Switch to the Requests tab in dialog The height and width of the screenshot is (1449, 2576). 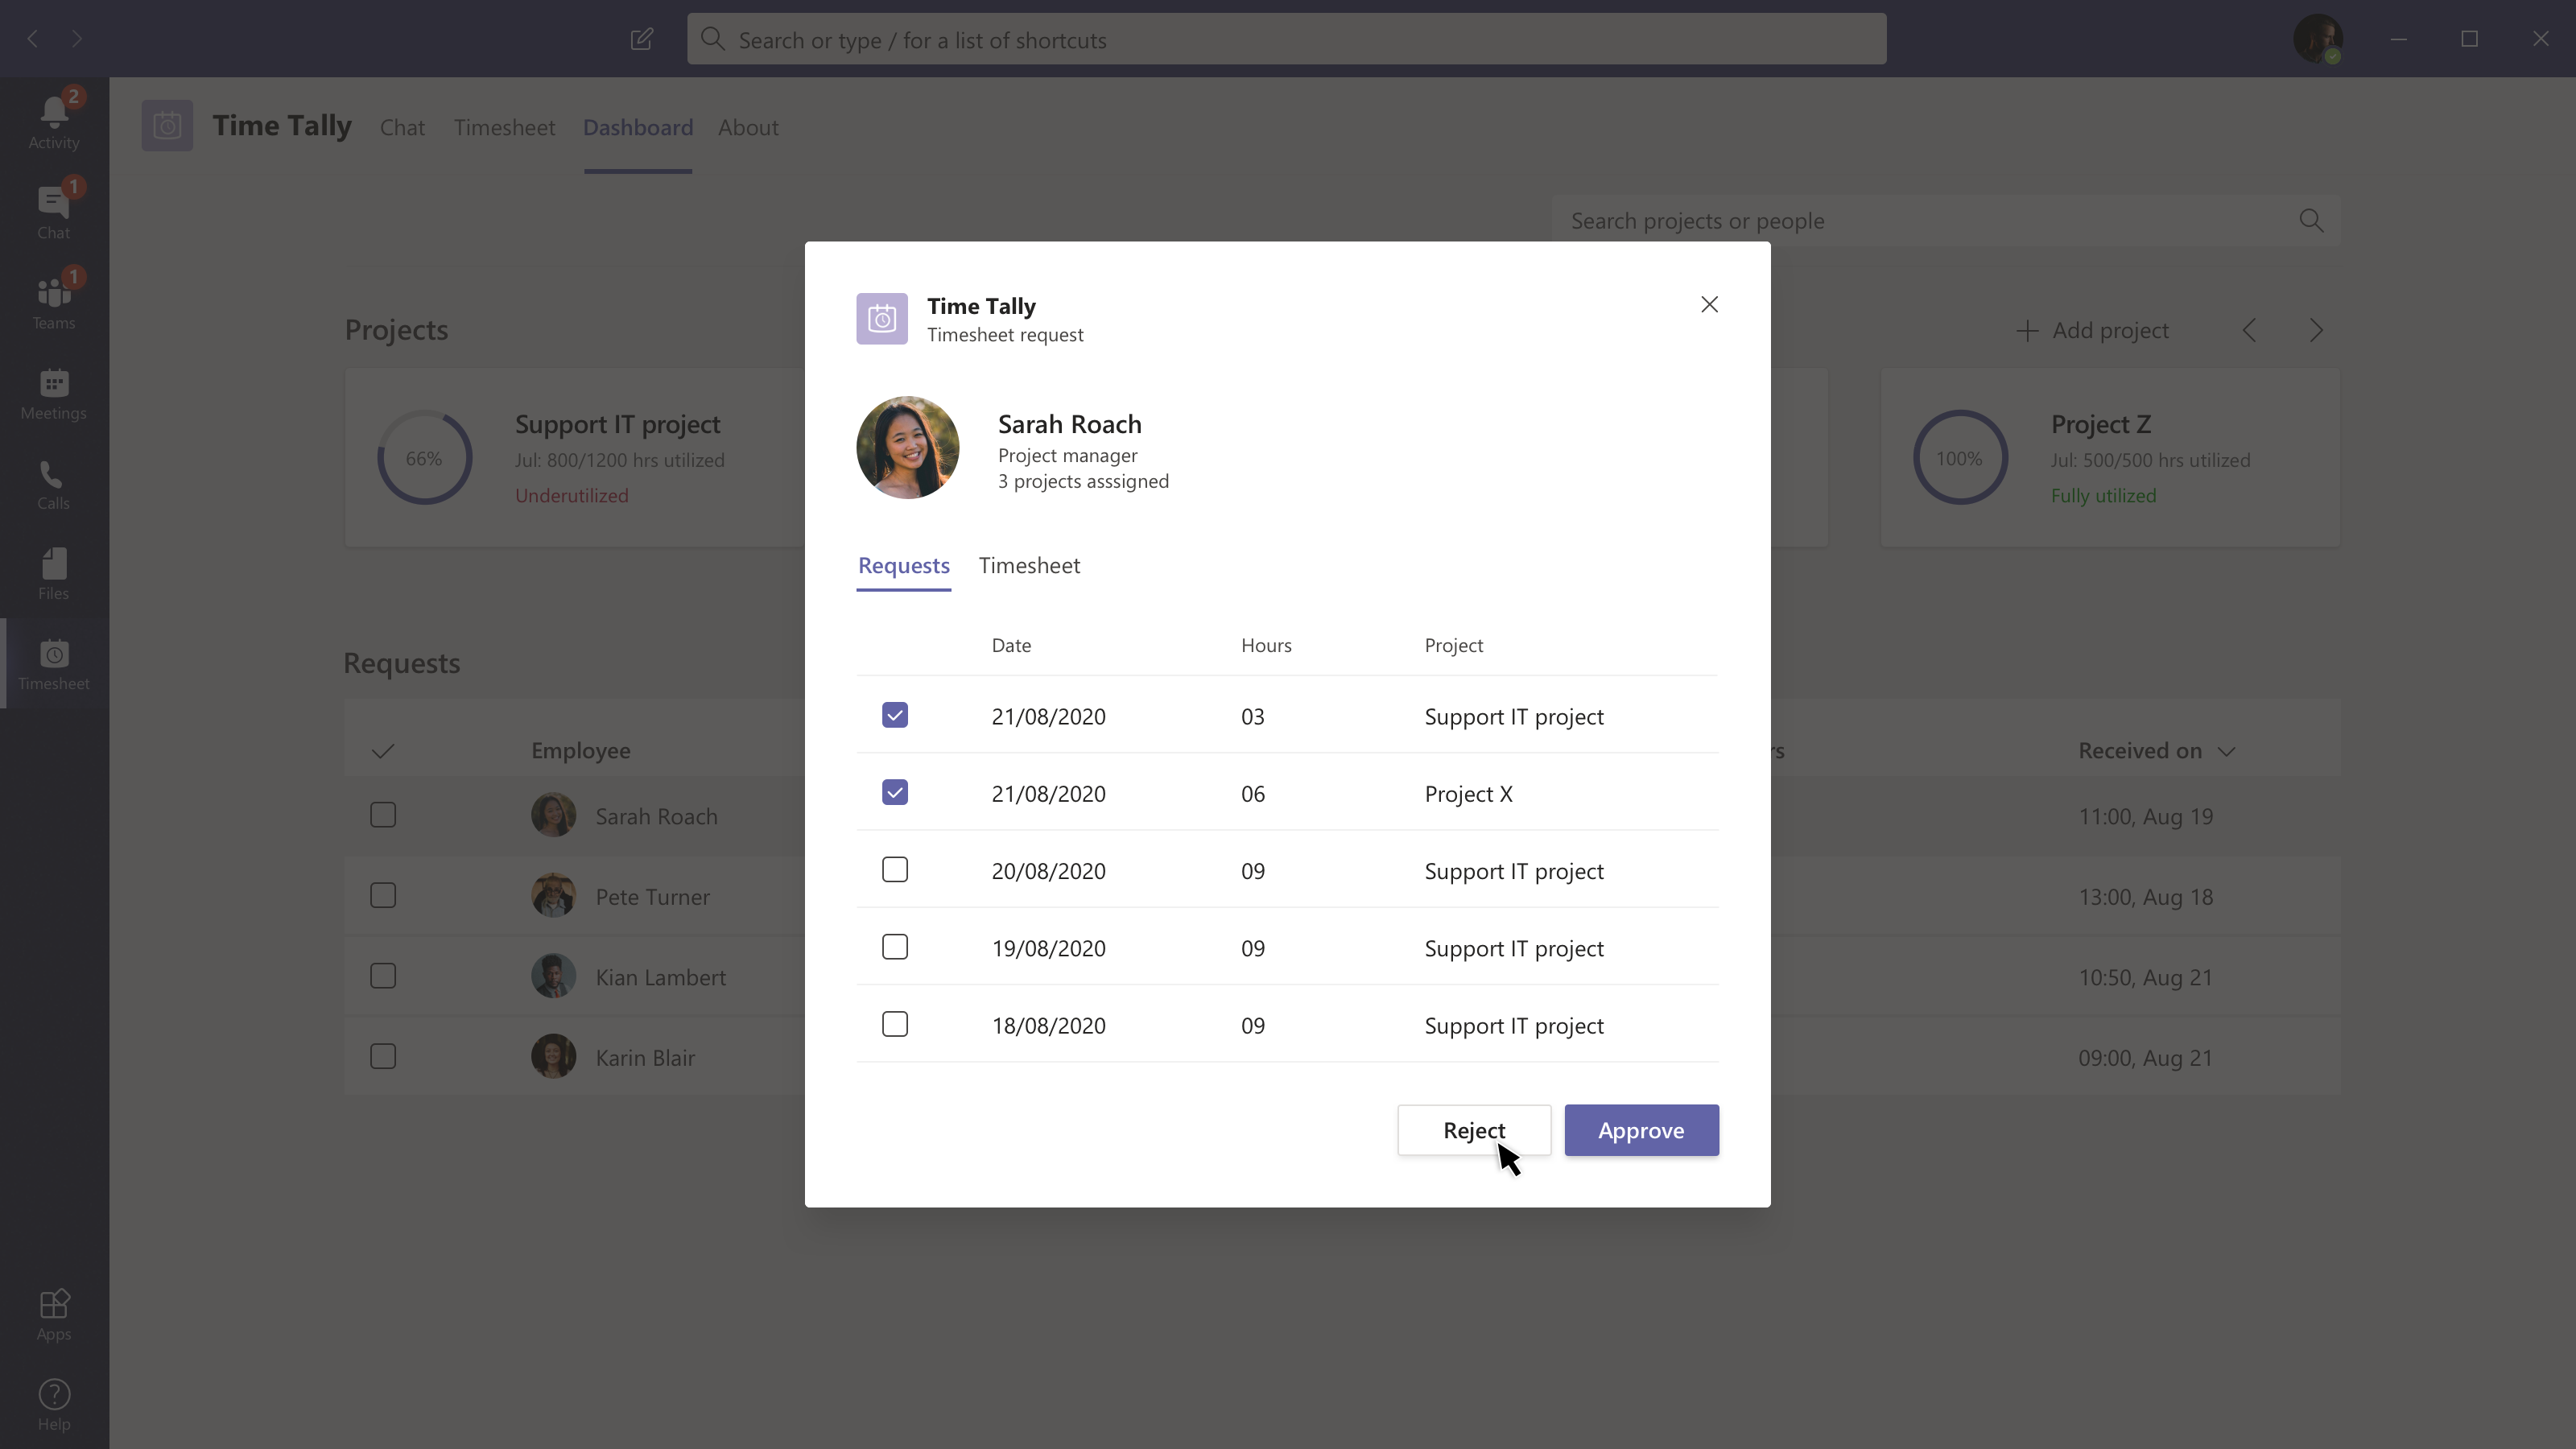click(904, 566)
